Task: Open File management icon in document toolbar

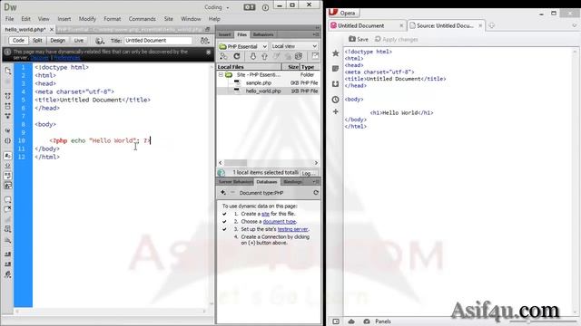Action: pos(204,41)
